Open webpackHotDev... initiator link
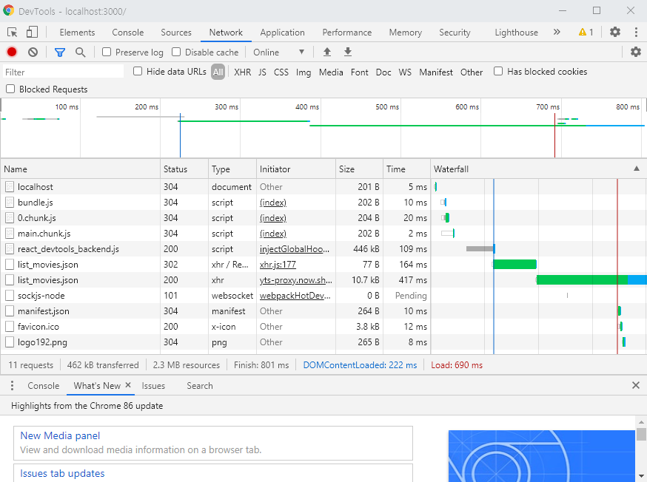Viewport: 647px width, 482px height. tap(295, 296)
